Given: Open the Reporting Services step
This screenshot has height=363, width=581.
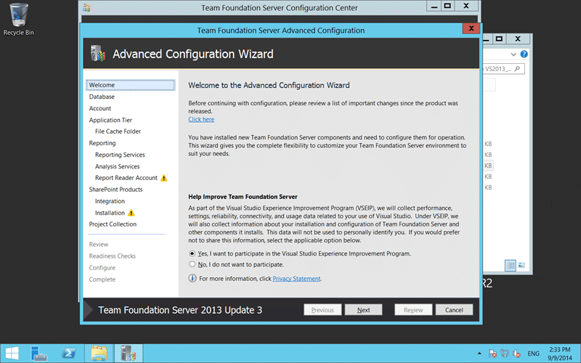Looking at the screenshot, I should (120, 155).
